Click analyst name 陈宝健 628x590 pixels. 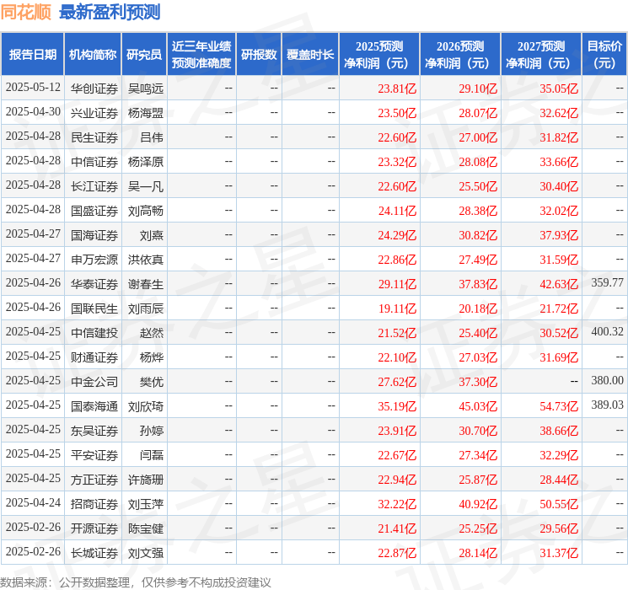click(x=145, y=528)
